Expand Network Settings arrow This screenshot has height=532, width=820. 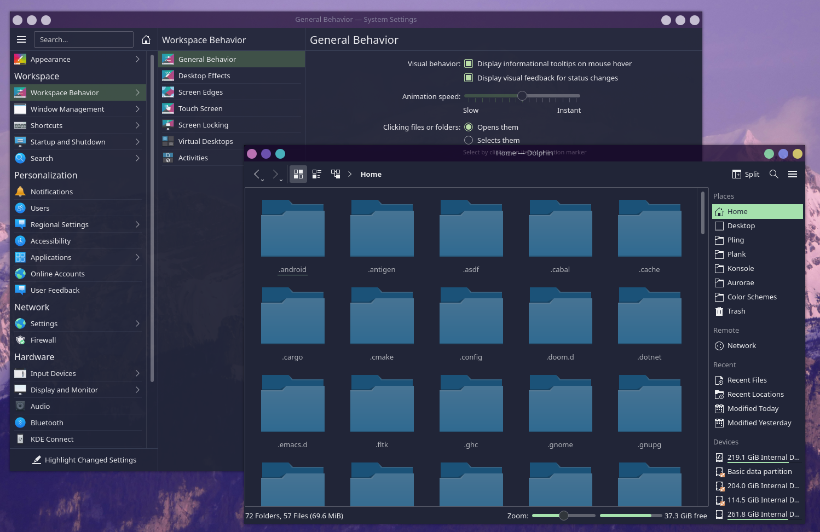point(137,323)
